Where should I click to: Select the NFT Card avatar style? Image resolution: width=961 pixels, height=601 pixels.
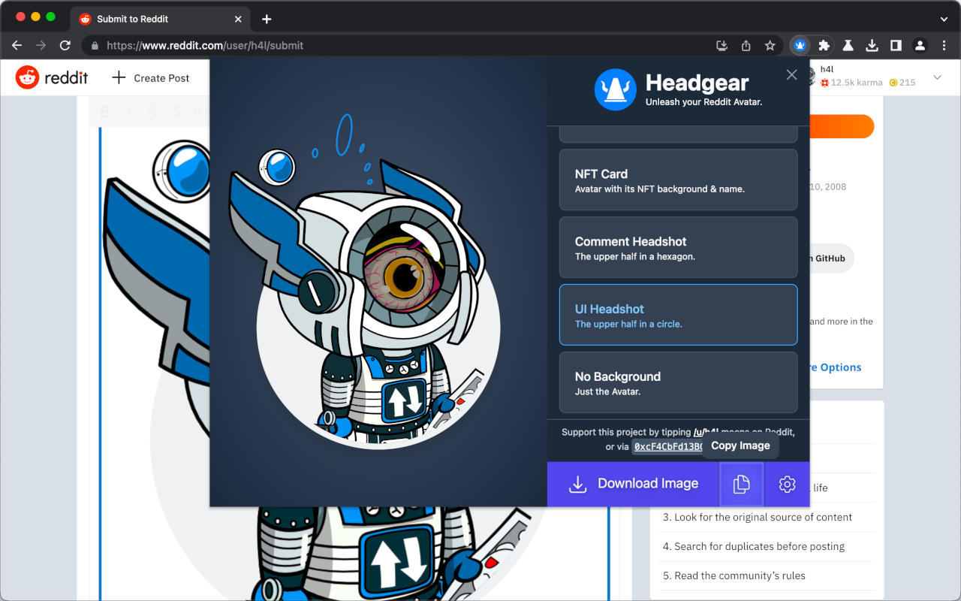point(678,180)
